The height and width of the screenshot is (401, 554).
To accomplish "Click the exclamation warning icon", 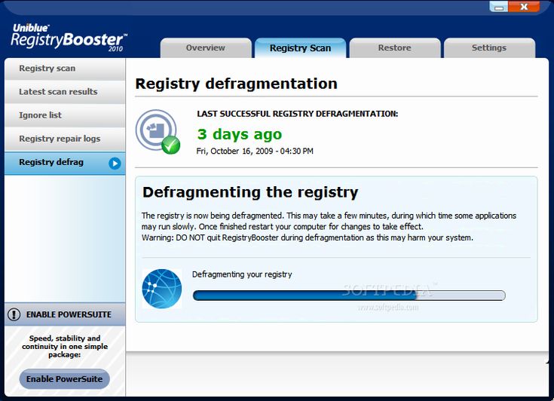I will 14,314.
